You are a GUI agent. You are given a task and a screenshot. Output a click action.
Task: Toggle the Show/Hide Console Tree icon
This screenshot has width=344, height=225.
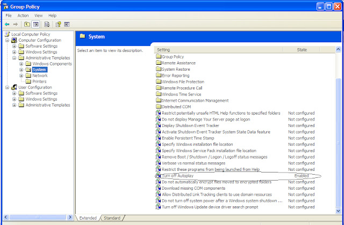(x=35, y=24)
